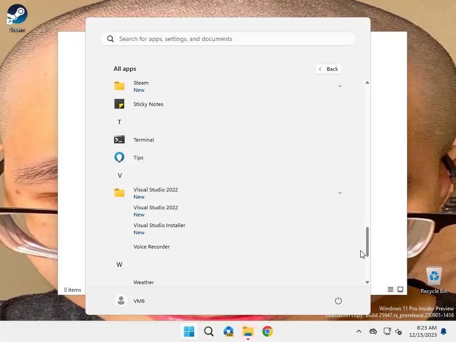The width and height of the screenshot is (456, 342).
Task: Click the Steam folder icon in All apps
Action: 119,86
